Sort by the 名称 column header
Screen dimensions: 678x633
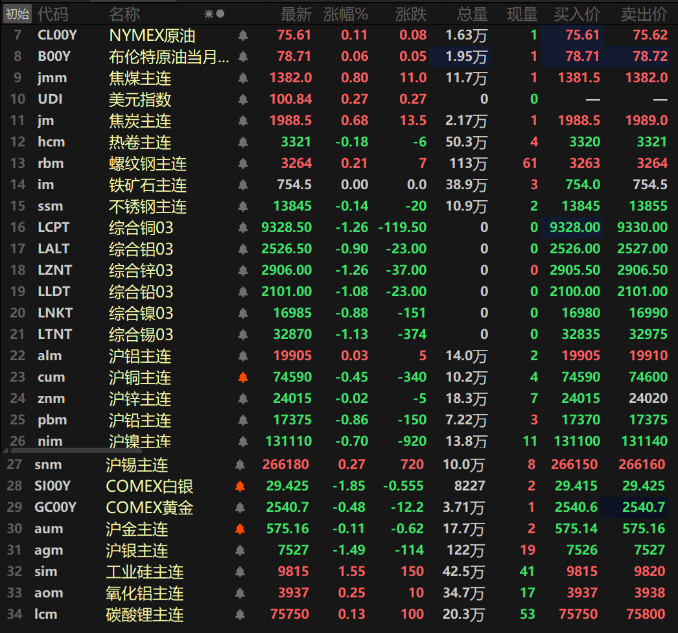point(124,14)
